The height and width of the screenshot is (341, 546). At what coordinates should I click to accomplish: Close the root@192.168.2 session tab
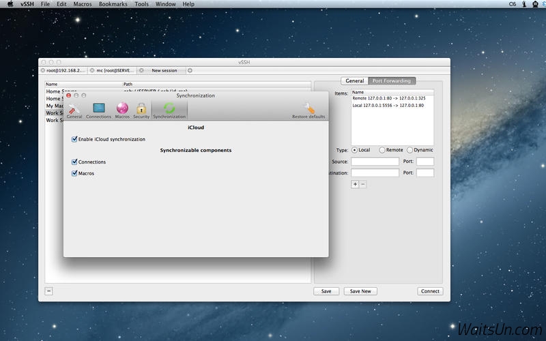click(x=43, y=71)
